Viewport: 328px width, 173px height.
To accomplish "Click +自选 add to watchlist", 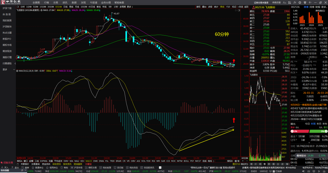I will pyautogui.click(x=240, y=7).
